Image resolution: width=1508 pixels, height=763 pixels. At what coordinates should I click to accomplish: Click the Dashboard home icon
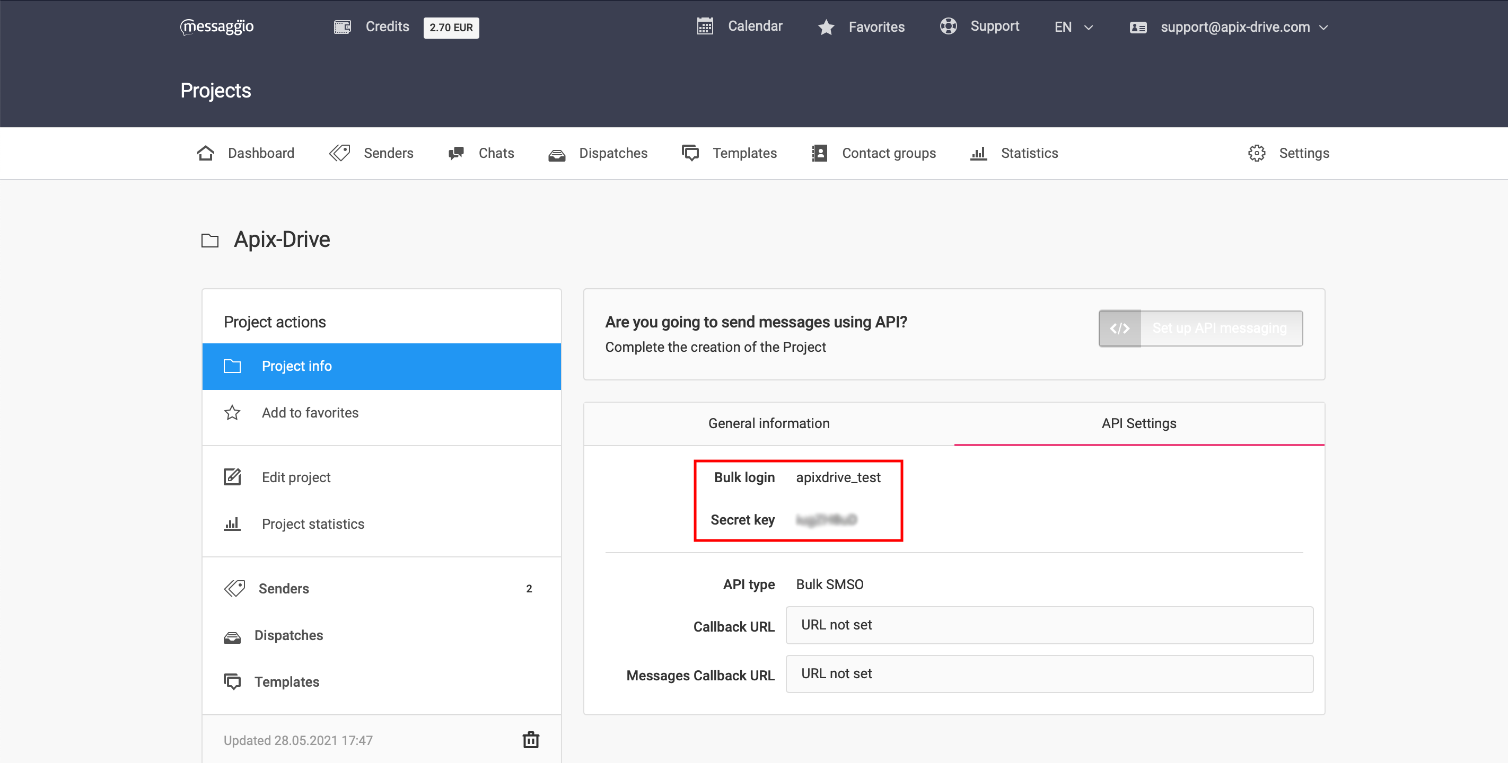click(206, 153)
